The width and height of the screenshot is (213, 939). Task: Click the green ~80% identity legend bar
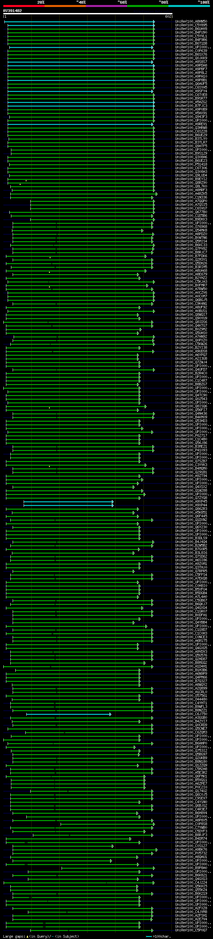pyautogui.click(x=147, y=6)
